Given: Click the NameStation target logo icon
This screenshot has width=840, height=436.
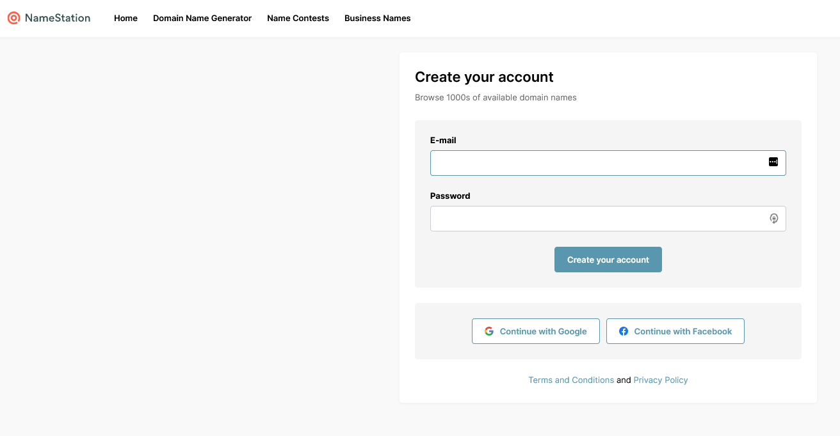Looking at the screenshot, I should click(x=14, y=18).
